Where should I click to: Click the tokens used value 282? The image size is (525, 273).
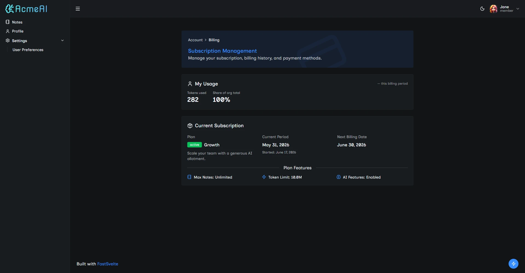pos(193,100)
